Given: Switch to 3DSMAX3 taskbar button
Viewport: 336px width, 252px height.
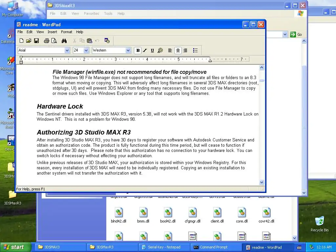Looking at the screenshot, I should point(61,247).
